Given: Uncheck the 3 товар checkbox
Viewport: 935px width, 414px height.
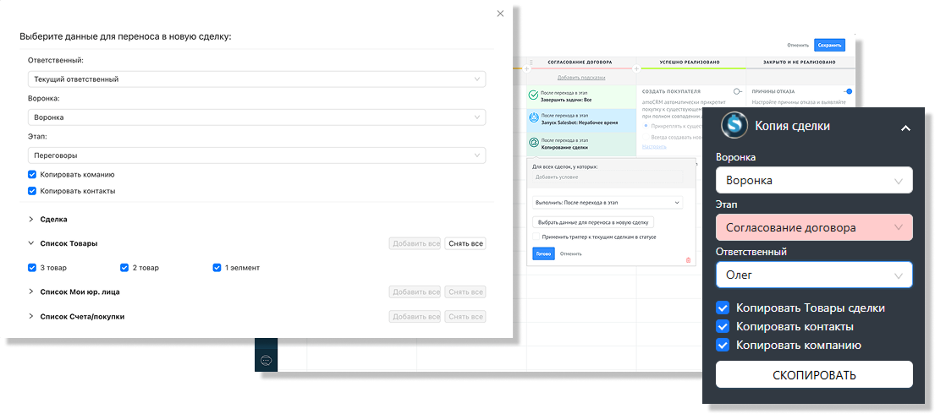Looking at the screenshot, I should click(32, 268).
